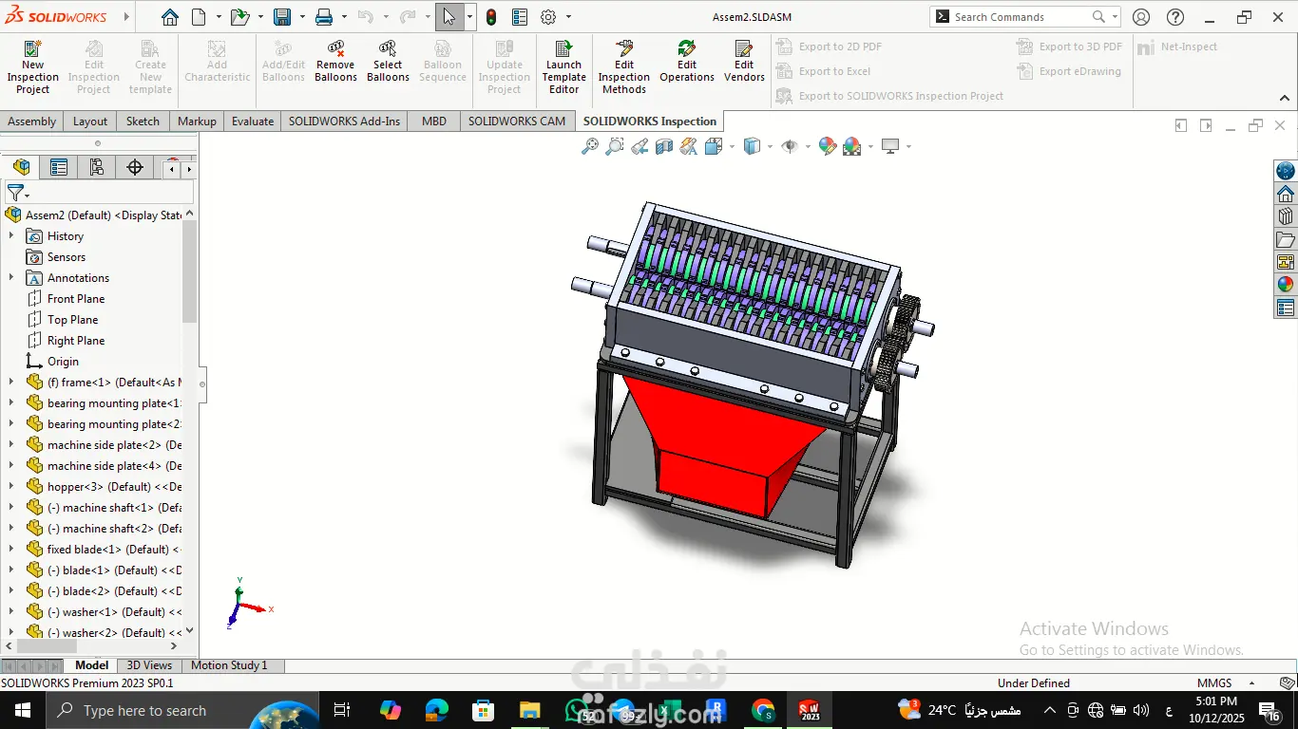1298x729 pixels.
Task: Switch to the SOLIDWORKS CAM tab
Action: pos(517,121)
